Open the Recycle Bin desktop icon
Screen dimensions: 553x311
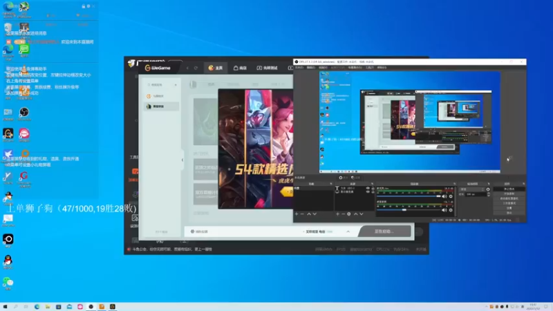(8, 29)
